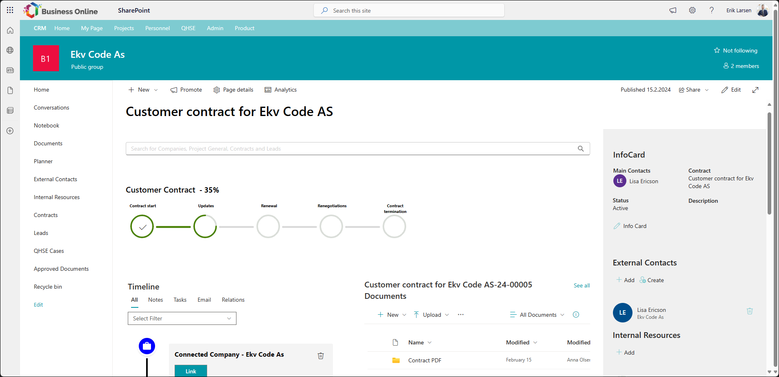View the 2 members list

point(741,66)
